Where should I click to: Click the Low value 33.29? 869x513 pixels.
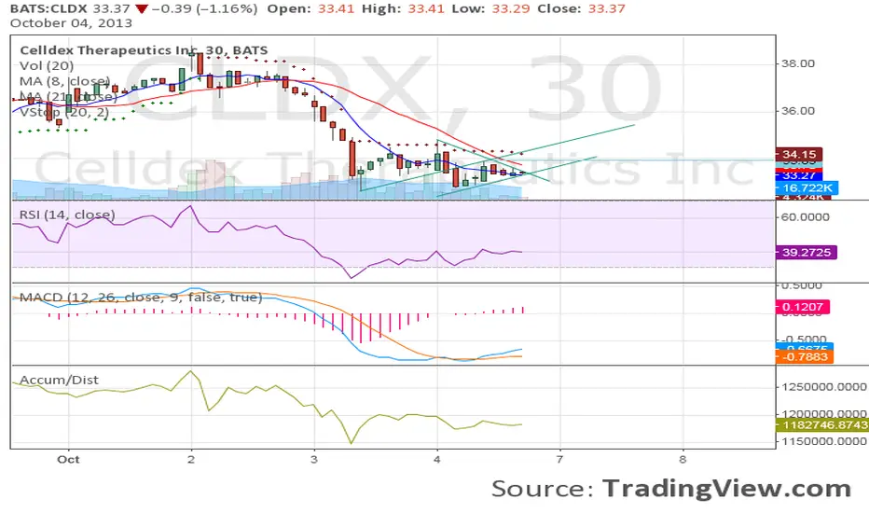(x=511, y=9)
